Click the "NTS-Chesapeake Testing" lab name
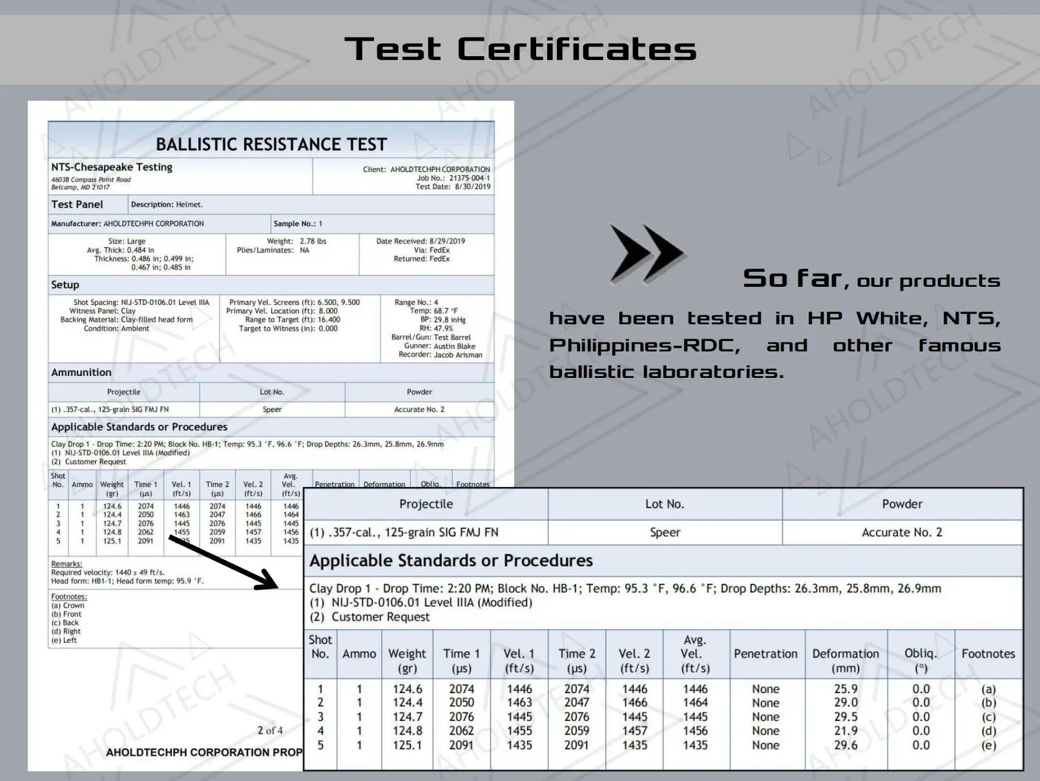The height and width of the screenshot is (781, 1040). [112, 167]
